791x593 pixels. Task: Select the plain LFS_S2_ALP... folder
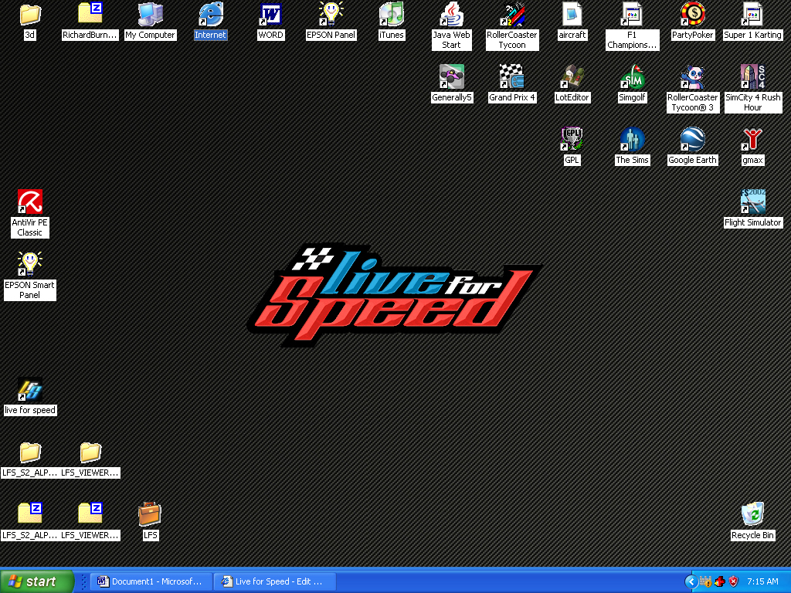pos(30,452)
